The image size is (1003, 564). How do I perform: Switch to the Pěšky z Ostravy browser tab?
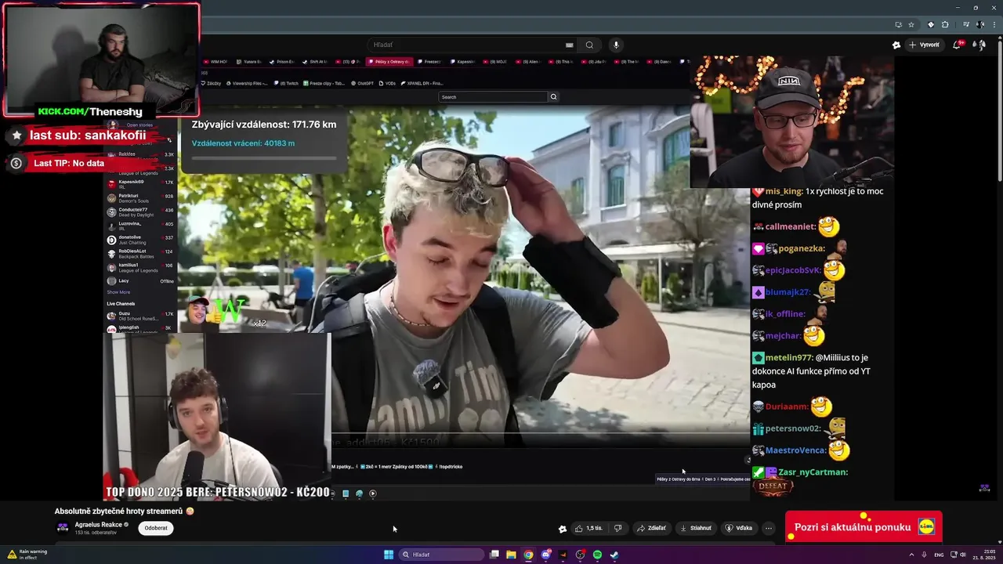coord(388,61)
